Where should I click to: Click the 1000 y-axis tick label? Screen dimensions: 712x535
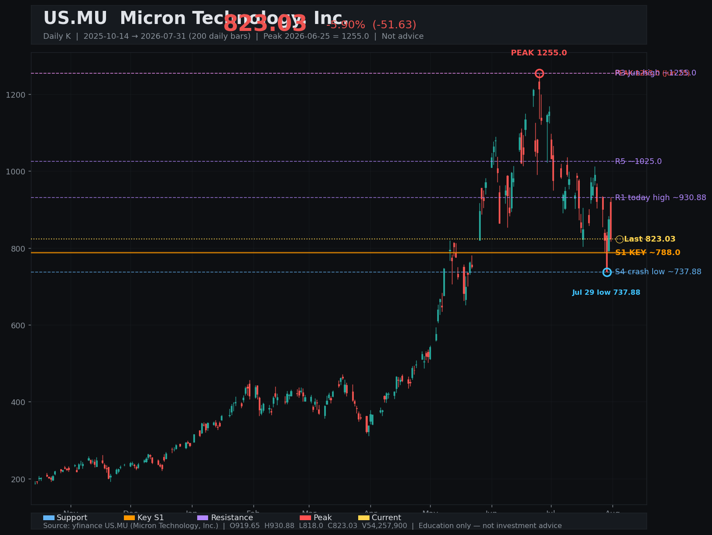coord(16,171)
